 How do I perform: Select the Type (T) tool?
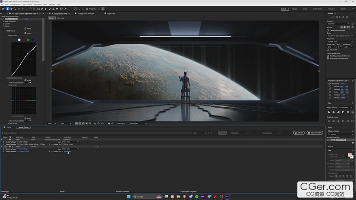[46, 9]
